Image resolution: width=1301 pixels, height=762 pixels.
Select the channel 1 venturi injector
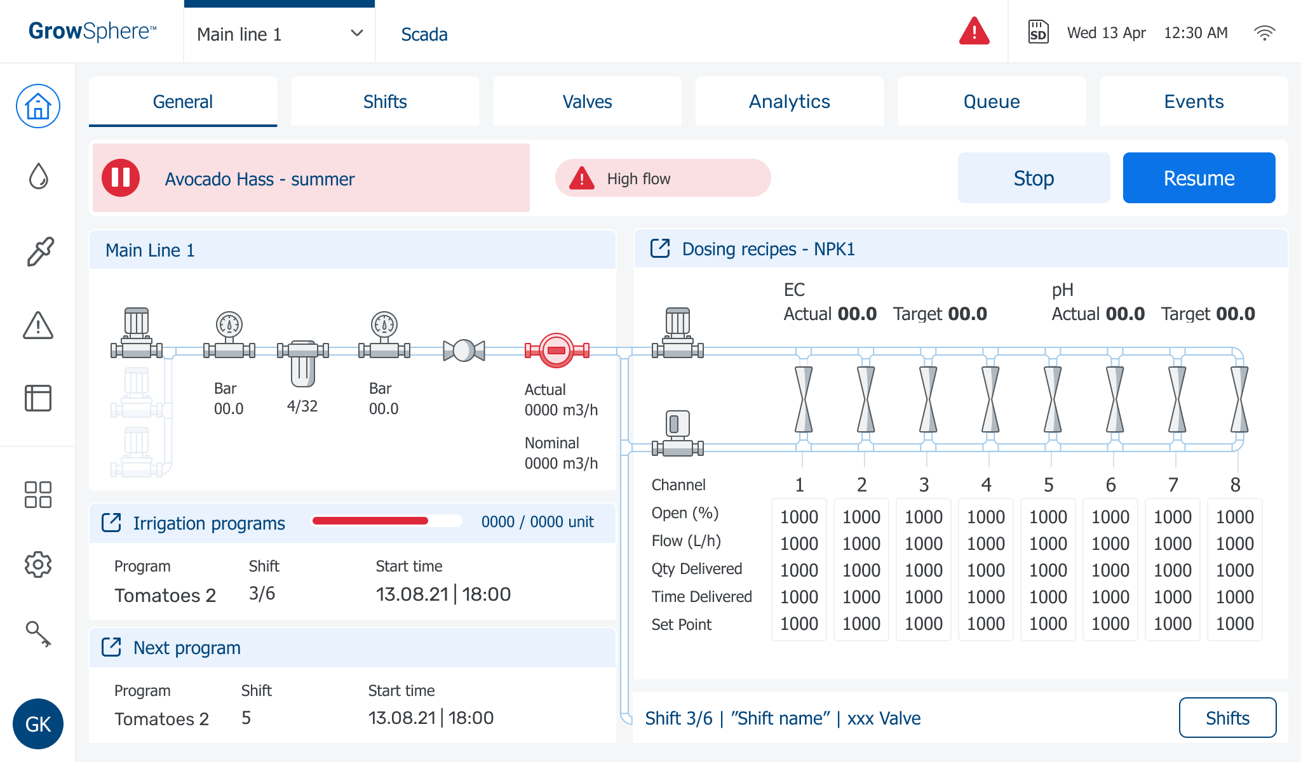click(804, 399)
